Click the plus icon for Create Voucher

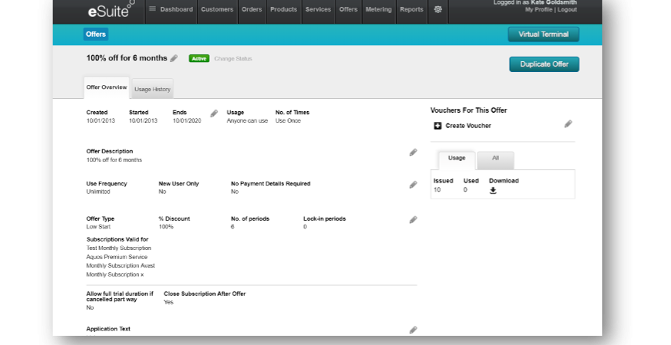(x=438, y=126)
